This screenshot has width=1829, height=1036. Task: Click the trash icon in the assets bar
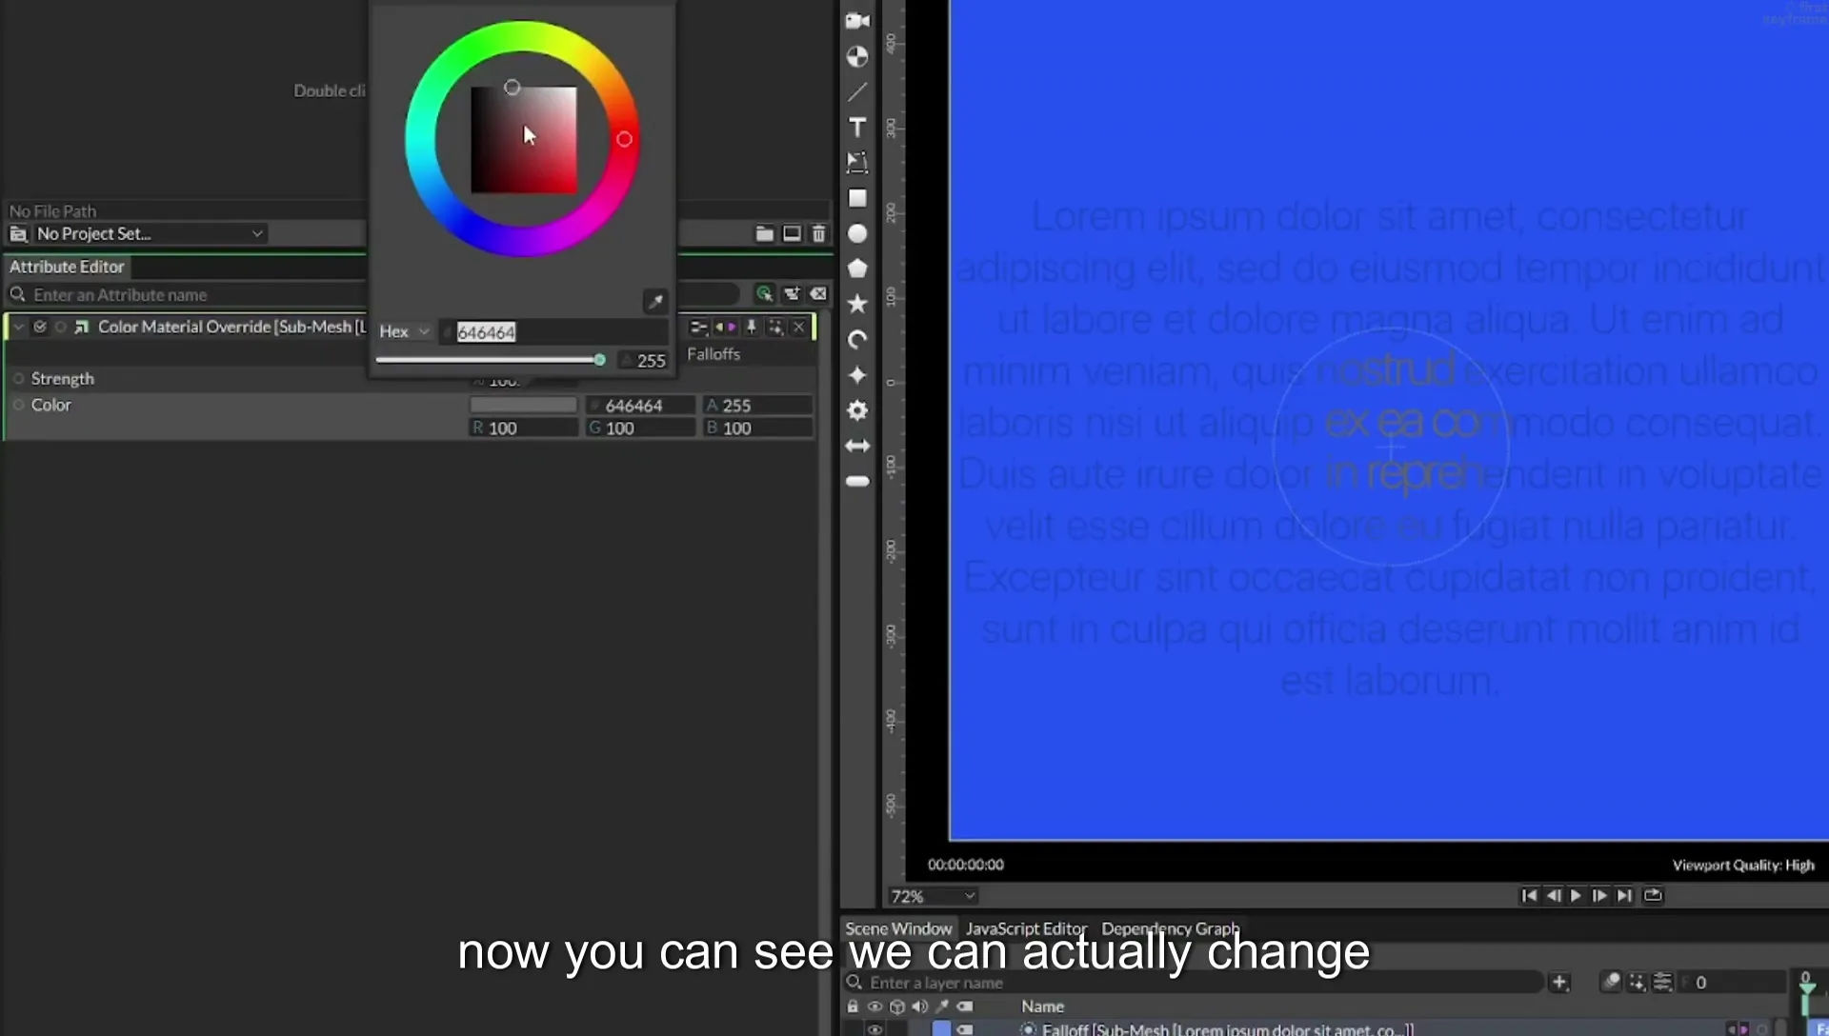click(x=818, y=233)
